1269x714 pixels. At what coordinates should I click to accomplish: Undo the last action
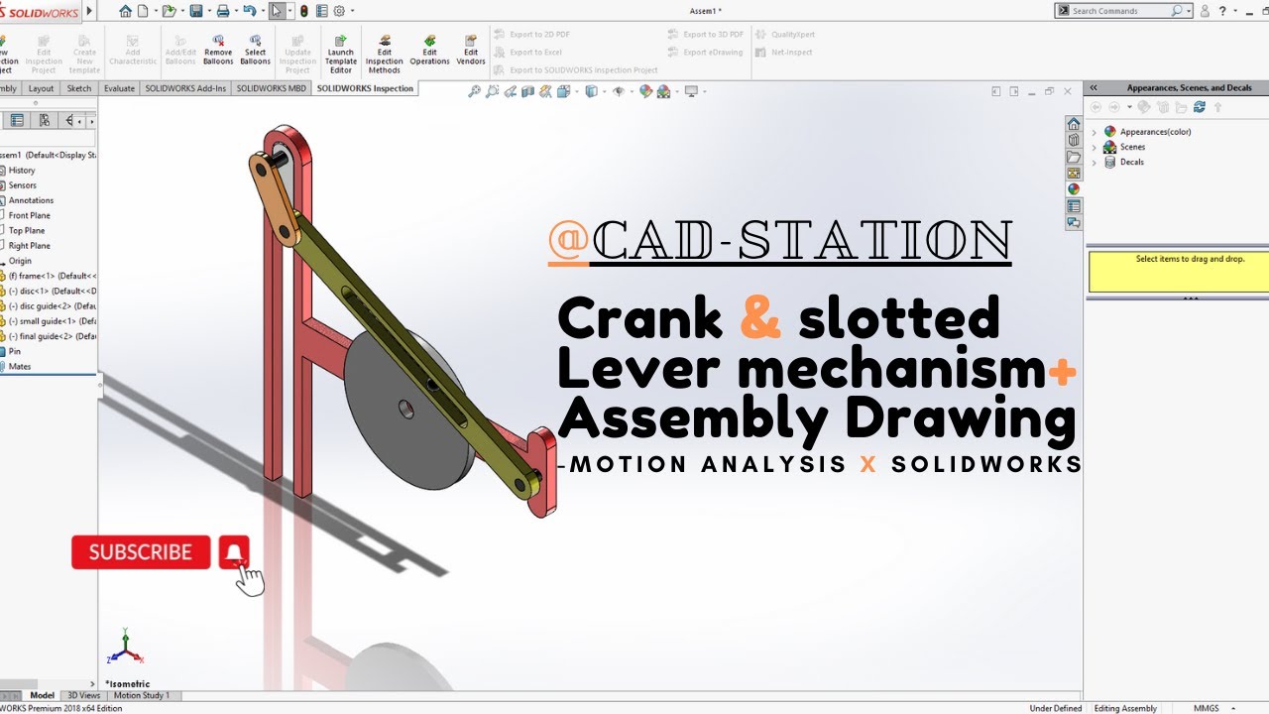249,11
